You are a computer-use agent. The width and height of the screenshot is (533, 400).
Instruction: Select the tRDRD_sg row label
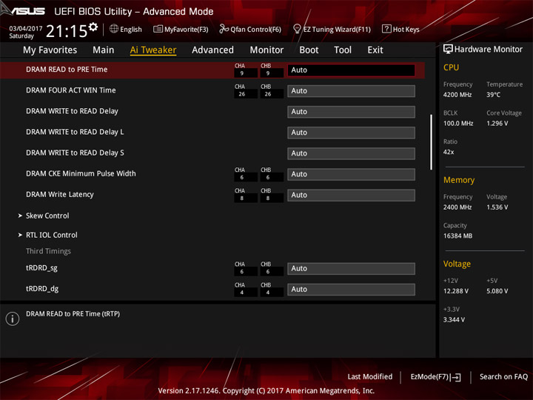(x=41, y=268)
